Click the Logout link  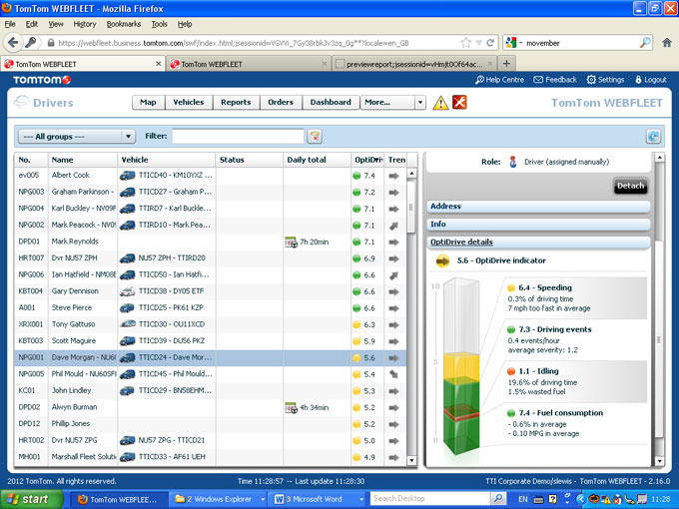(x=651, y=80)
